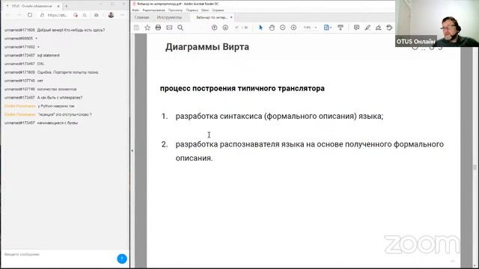Go to next page with down arrow
The width and height of the screenshot is (479, 269).
point(225,28)
